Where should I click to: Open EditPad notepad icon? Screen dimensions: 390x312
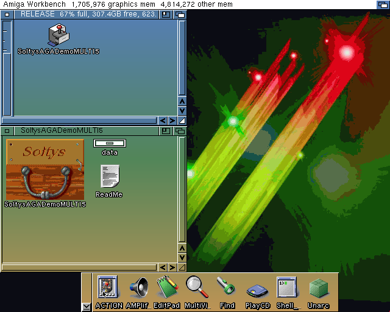point(167,287)
